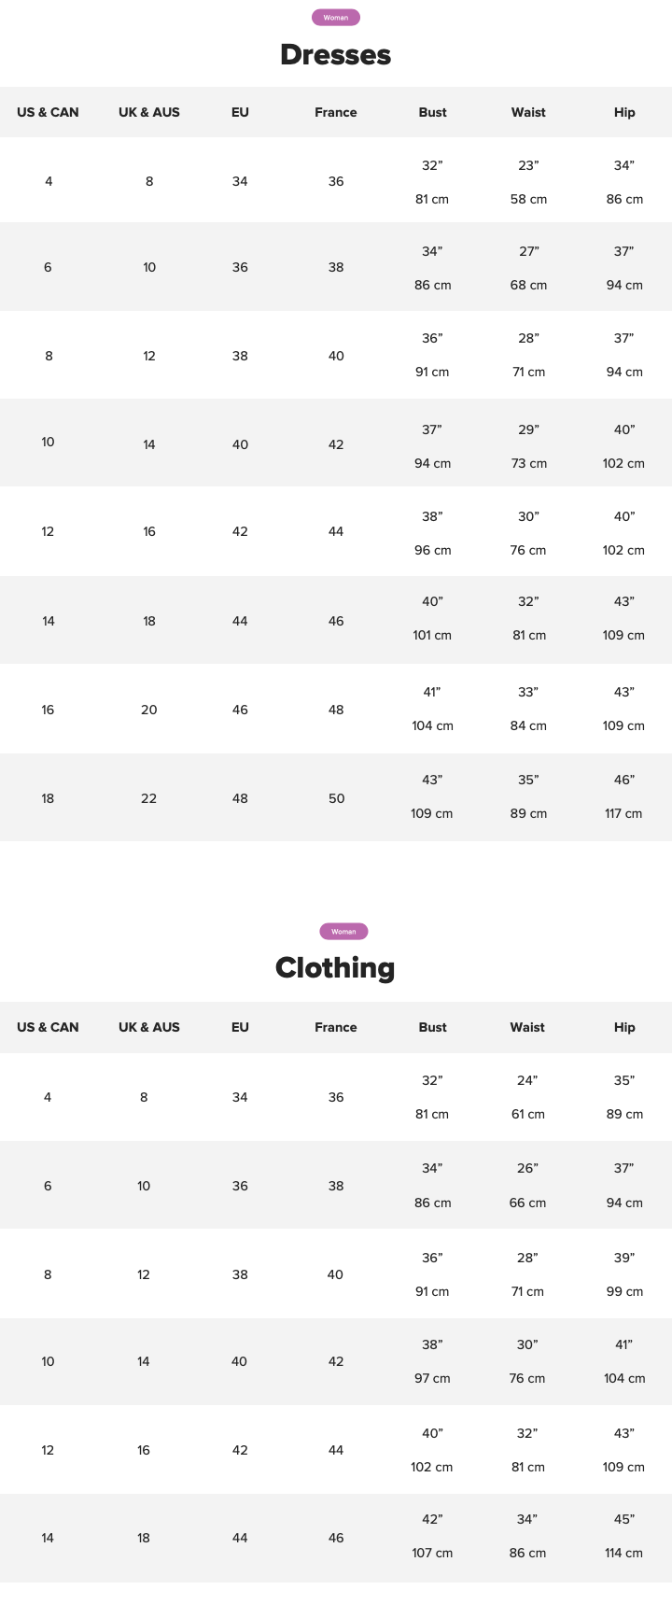Click the 107 cm bust value in Clothing
The width and height of the screenshot is (672, 1604).
[432, 1553]
